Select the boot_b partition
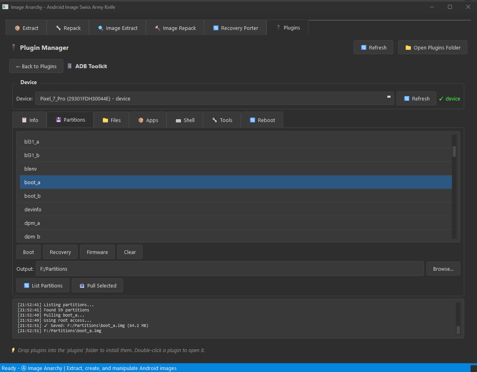 point(32,196)
